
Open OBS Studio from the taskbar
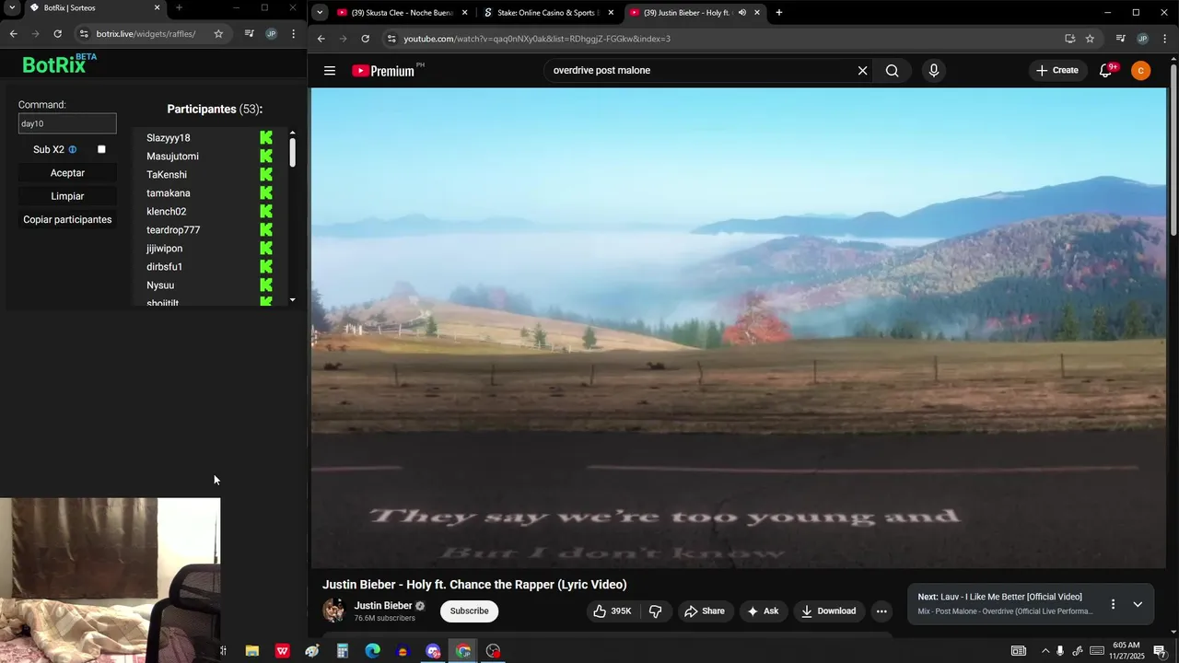pyautogui.click(x=493, y=651)
